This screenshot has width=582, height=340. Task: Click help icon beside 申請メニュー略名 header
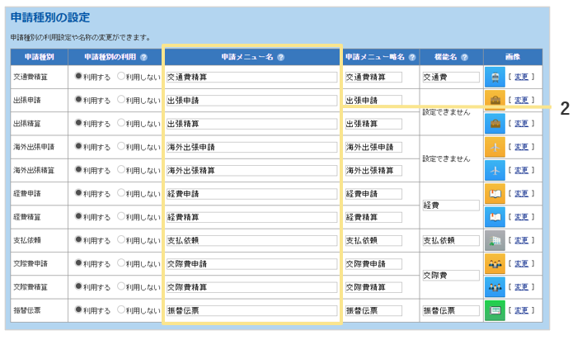[411, 57]
